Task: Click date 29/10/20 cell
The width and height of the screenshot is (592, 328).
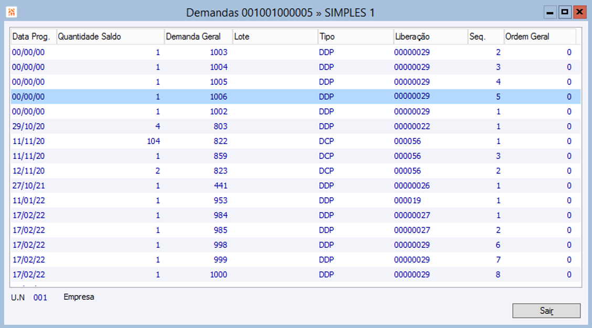Action: pos(28,126)
